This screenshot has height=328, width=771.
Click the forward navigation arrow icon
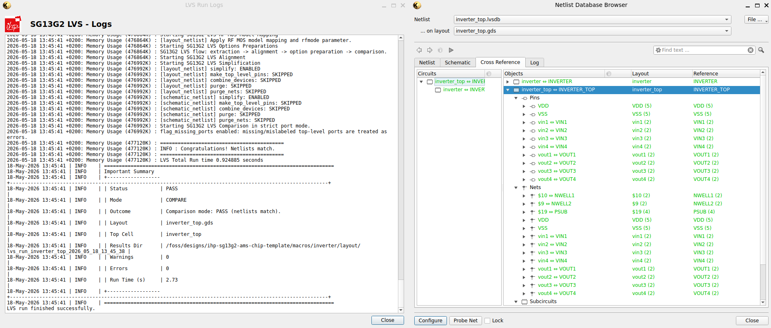coord(430,50)
